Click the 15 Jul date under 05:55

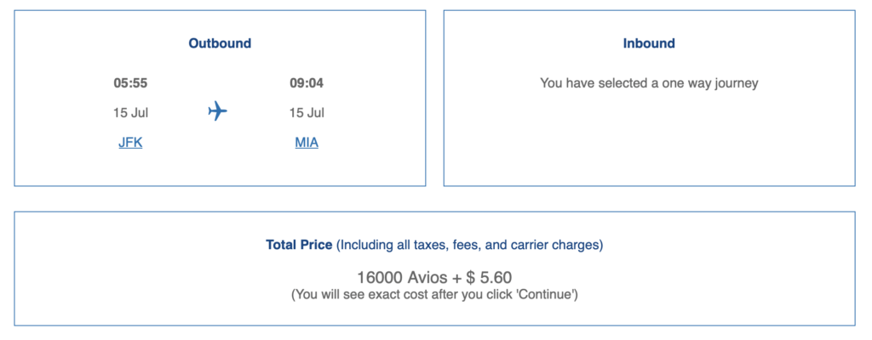130,112
